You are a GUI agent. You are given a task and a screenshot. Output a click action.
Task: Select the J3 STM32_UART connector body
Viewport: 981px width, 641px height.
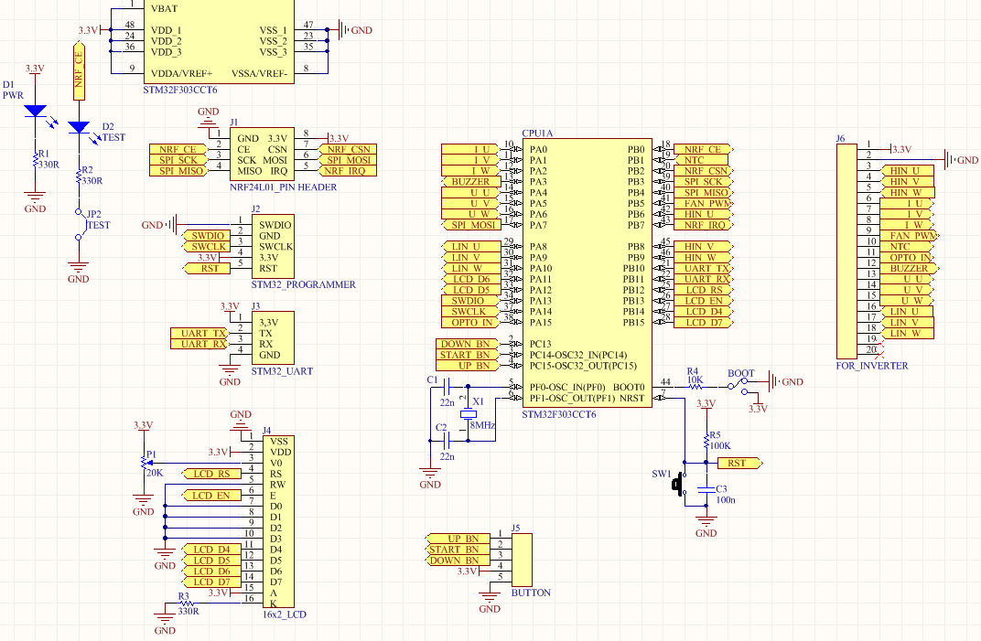click(x=273, y=337)
